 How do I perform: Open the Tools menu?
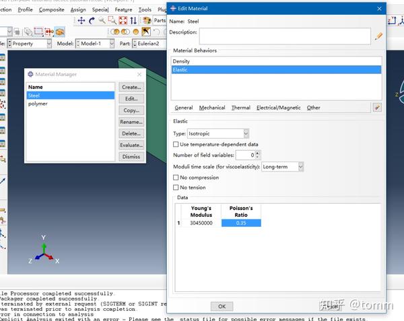145,10
